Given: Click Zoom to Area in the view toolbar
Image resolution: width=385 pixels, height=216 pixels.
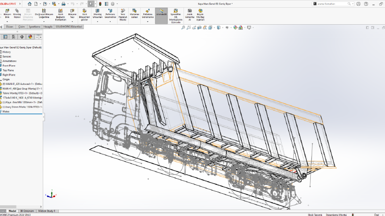Looking at the screenshot, I should pos(188,28).
